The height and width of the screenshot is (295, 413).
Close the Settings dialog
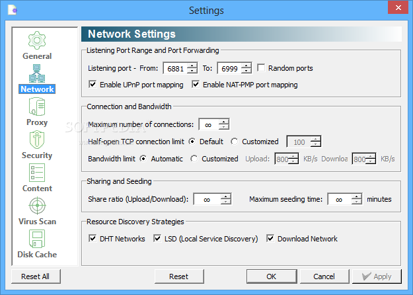[x=398, y=8]
